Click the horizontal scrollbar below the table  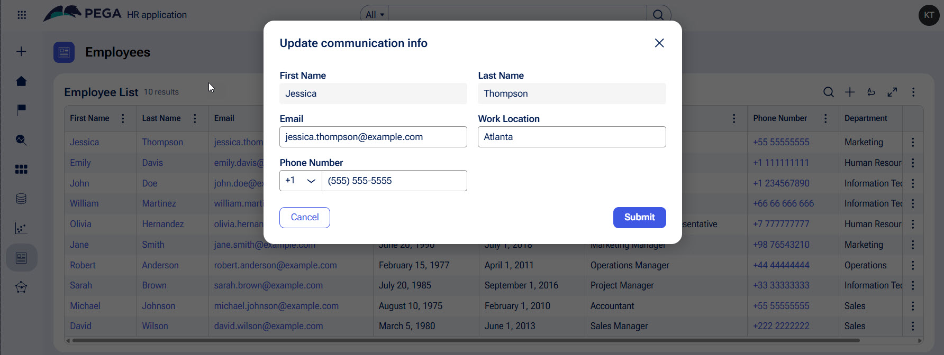pos(466,341)
